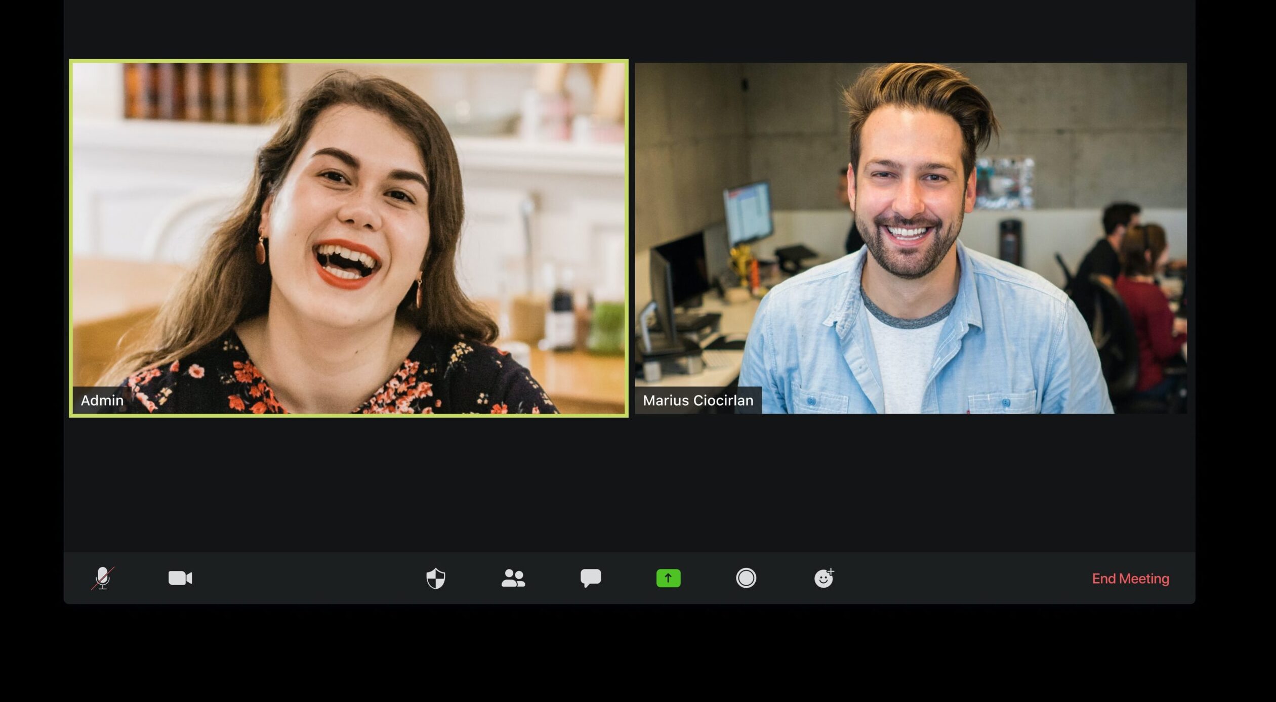
Task: Toggle the video camera off
Action: tap(180, 578)
